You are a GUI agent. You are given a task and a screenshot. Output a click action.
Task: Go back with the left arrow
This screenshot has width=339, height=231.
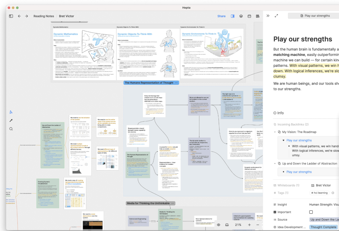(x=19, y=16)
